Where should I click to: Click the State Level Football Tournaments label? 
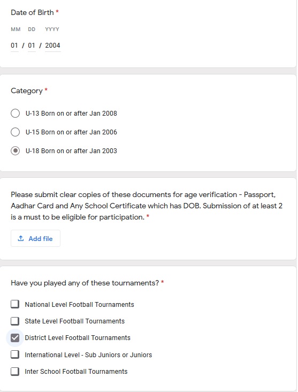[x=75, y=321]
